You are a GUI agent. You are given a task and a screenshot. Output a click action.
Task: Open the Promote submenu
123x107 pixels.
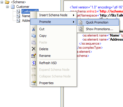click(53, 22)
